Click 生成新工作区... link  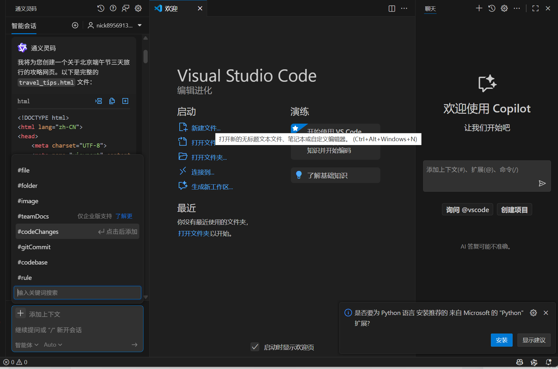click(x=212, y=187)
